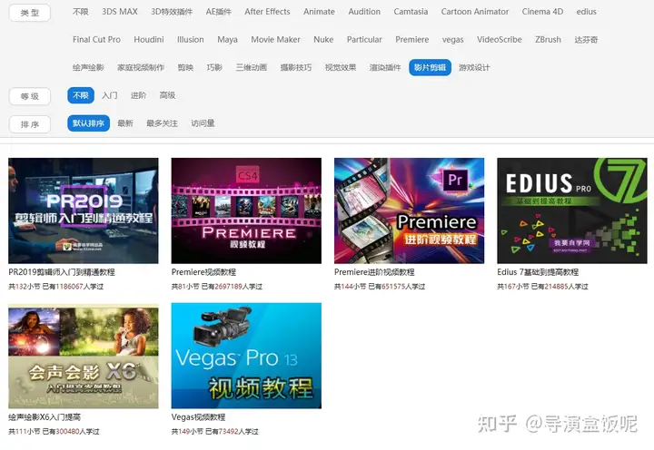Choose ZBrush category filter
Viewport: 654px width, 450px height.
[548, 40]
